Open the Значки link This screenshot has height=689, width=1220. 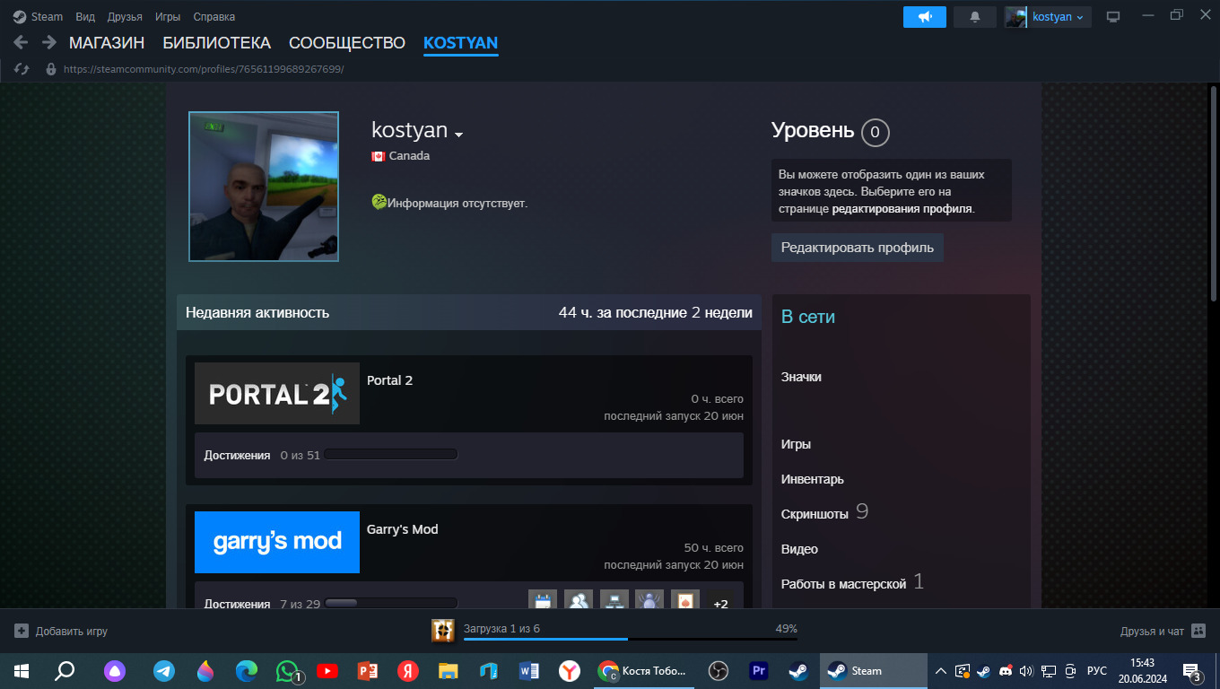(x=801, y=377)
